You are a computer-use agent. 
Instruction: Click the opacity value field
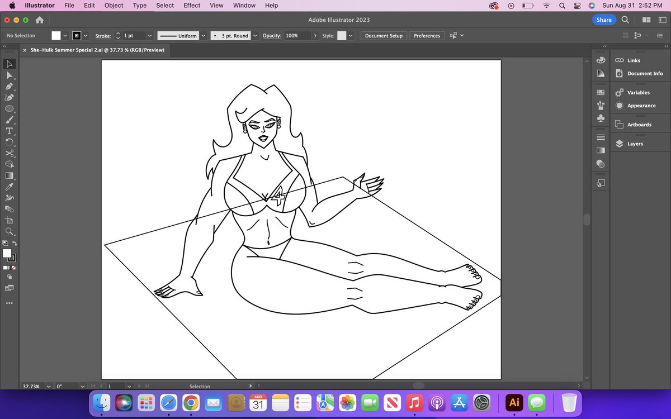point(297,36)
